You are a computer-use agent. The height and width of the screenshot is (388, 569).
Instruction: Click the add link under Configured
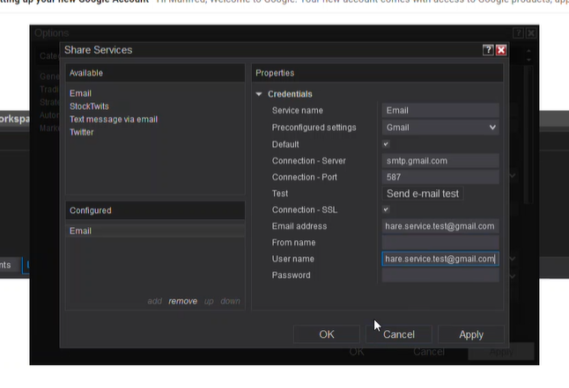pyautogui.click(x=155, y=301)
